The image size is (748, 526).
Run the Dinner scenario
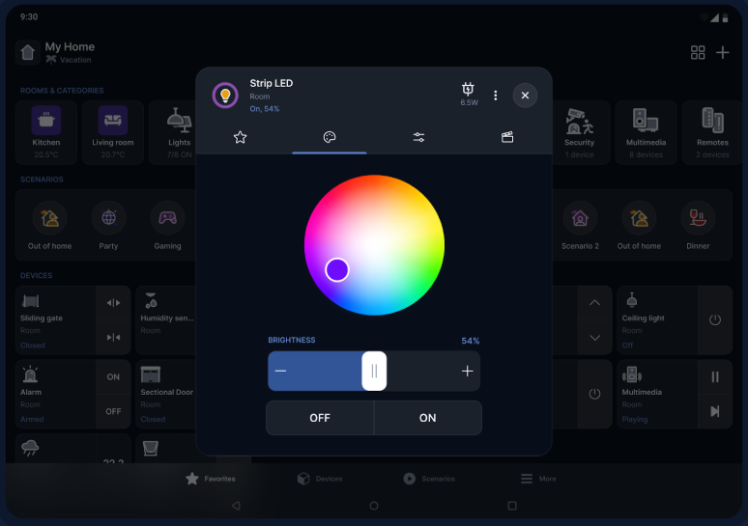(698, 226)
